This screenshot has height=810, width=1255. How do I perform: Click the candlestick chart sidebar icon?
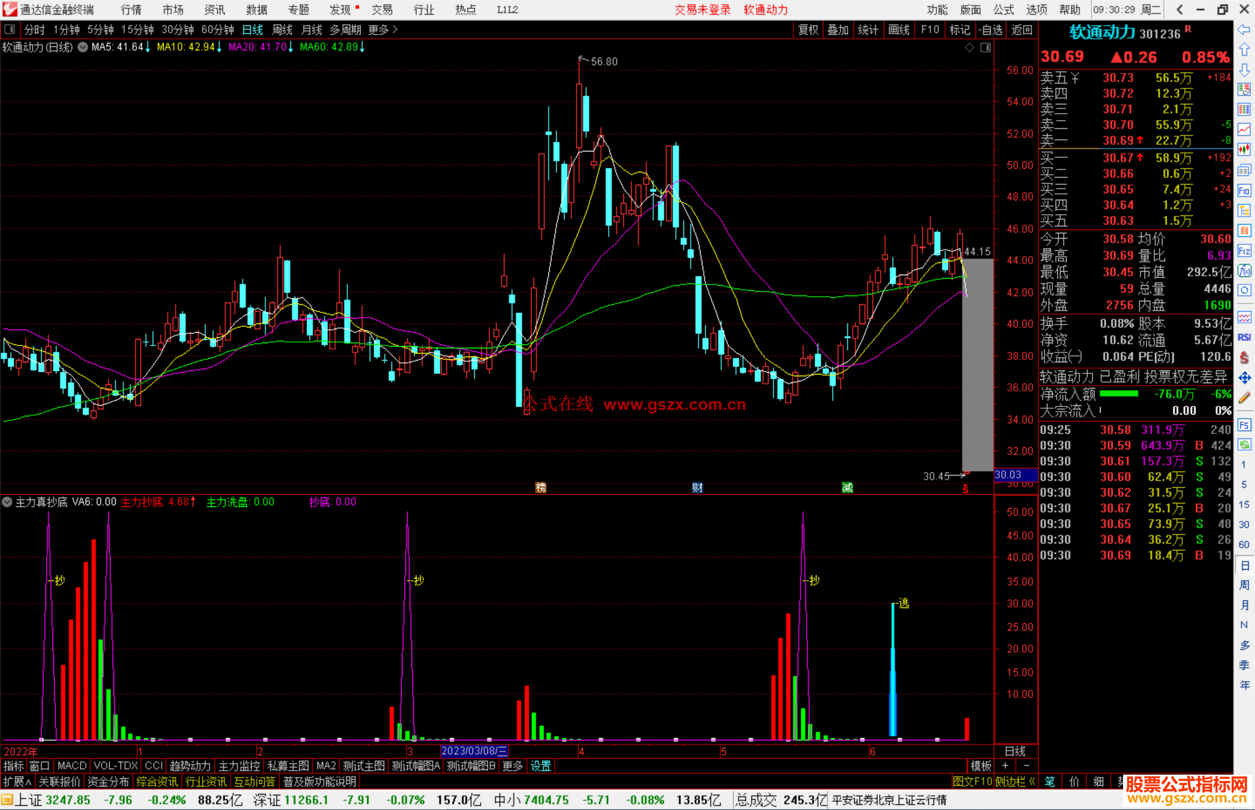[1244, 150]
